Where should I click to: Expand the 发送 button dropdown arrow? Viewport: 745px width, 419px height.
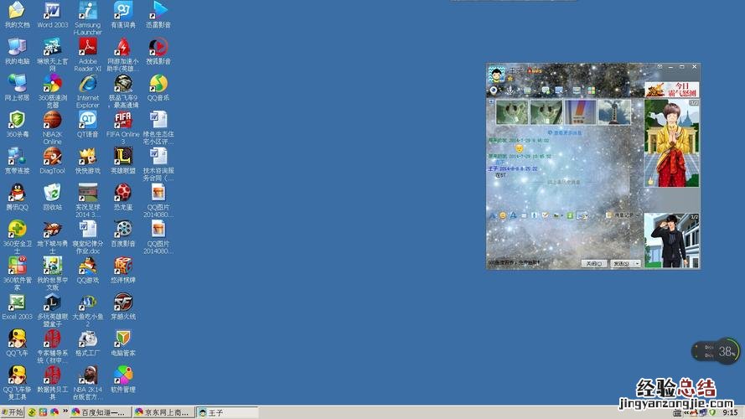tap(638, 263)
